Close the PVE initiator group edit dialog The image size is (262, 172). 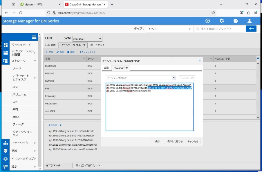click(200, 61)
